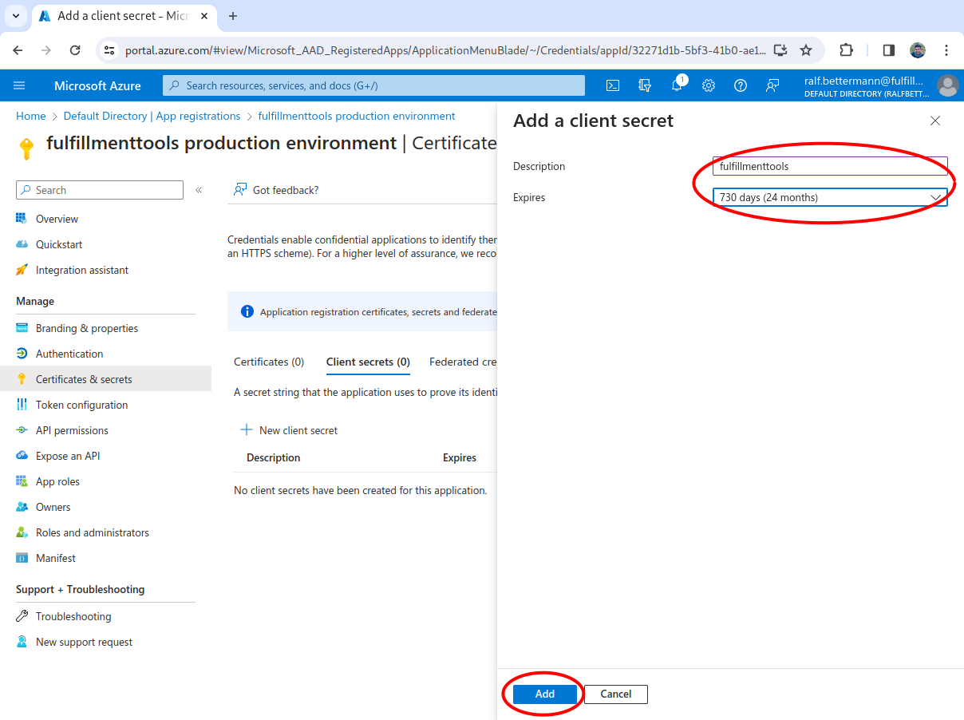Viewport: 964px width, 720px height.
Task: Open the Help question mark icon
Action: (x=741, y=85)
